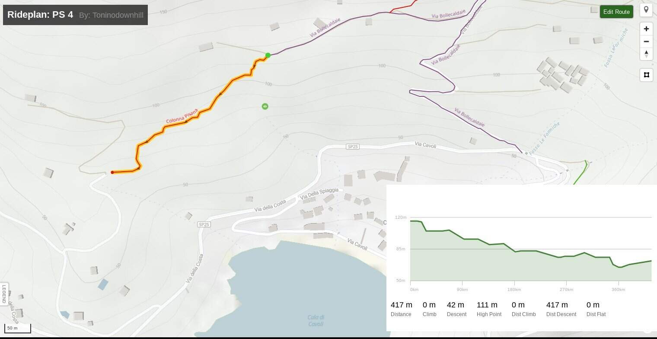Click the green route start marker
This screenshot has height=339, width=657.
coord(268,55)
